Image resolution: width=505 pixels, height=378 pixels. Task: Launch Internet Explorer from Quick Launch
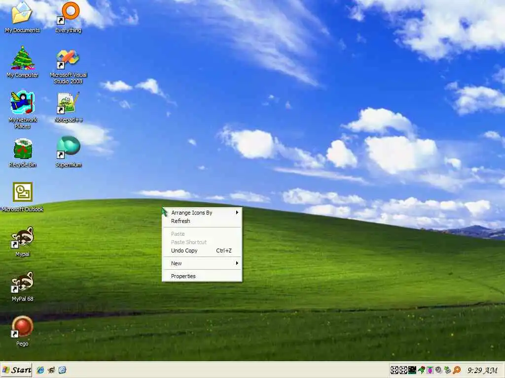pos(40,370)
